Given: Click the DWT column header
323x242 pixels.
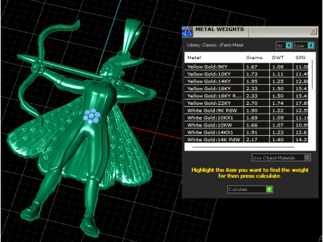Looking at the screenshot, I should (x=278, y=58).
